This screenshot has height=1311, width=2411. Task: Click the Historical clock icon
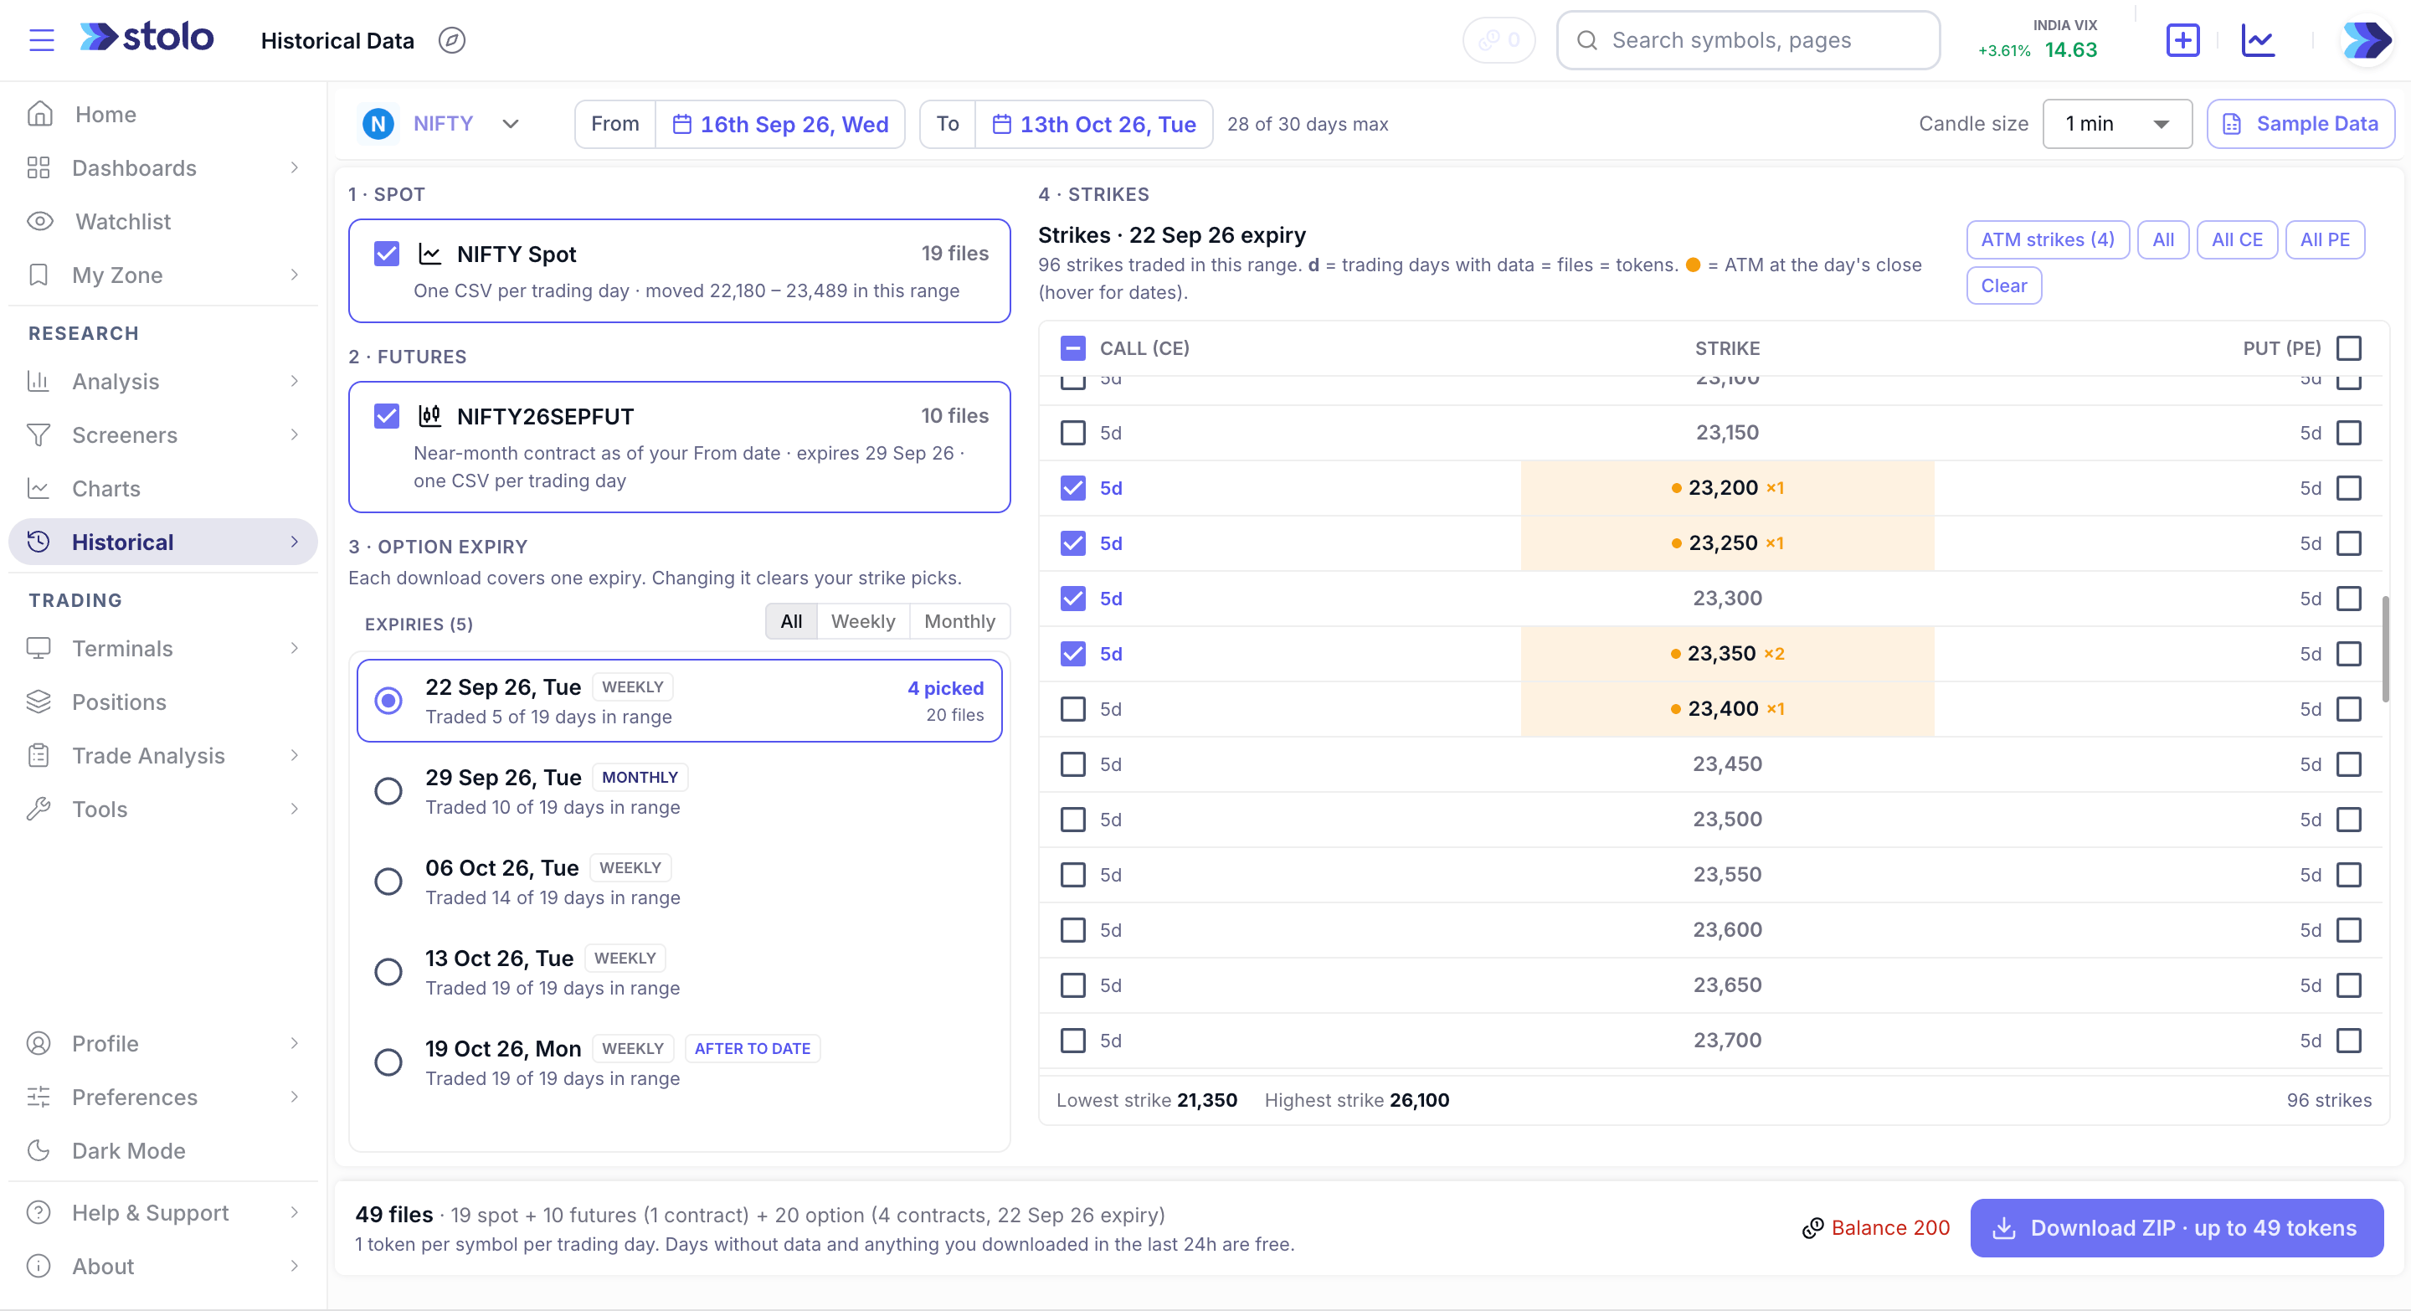point(39,542)
